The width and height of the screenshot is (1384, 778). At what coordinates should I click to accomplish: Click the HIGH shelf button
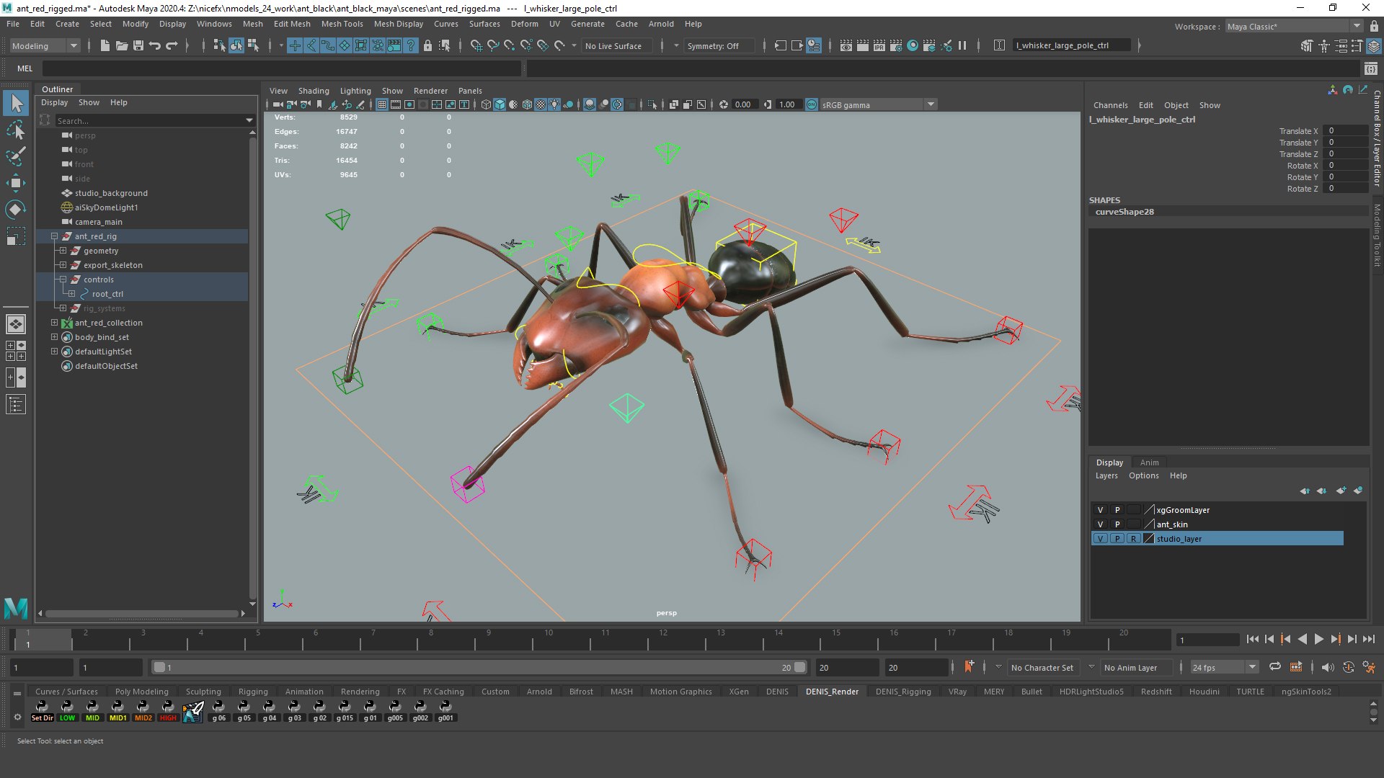pyautogui.click(x=168, y=710)
